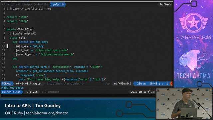Click the 10/49 line counter
Viewport: 213px width, 120px height.
pos(153,84)
